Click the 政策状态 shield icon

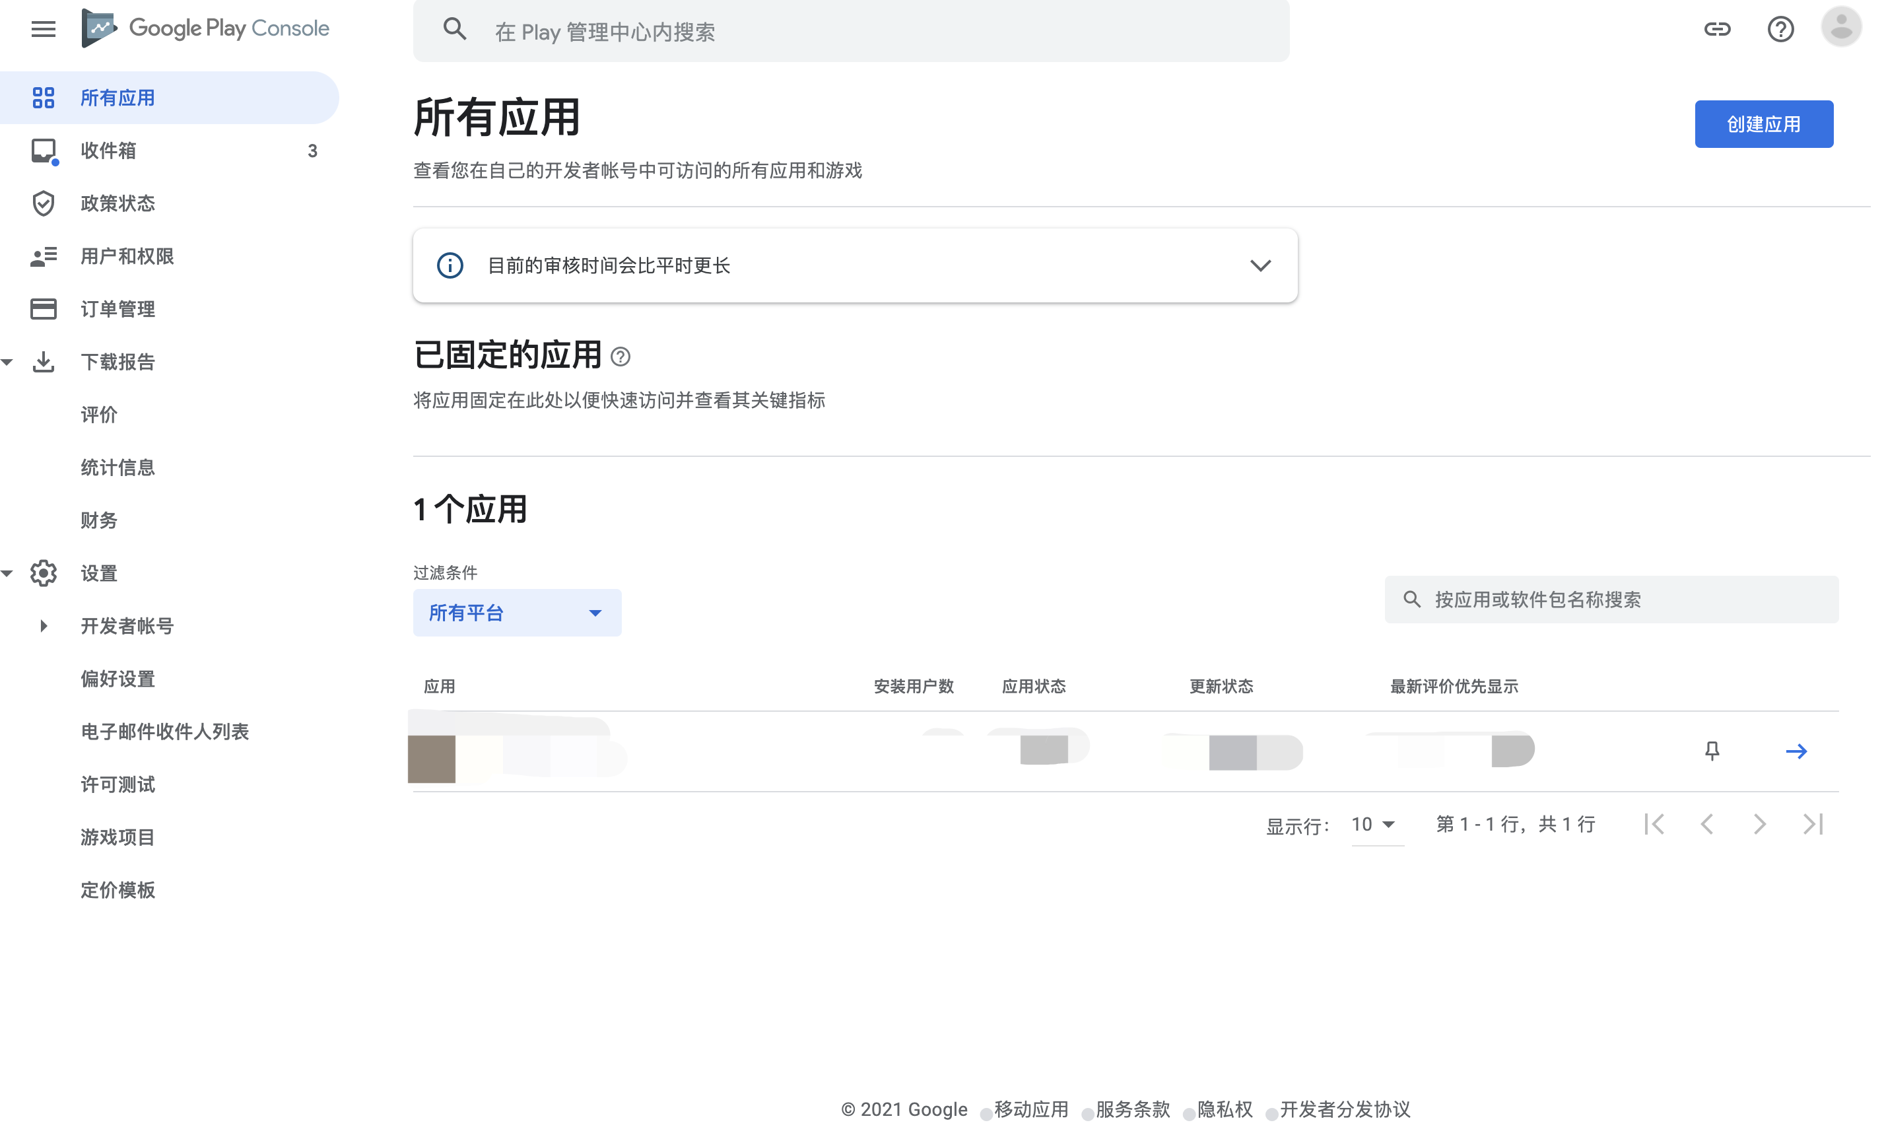click(x=44, y=205)
